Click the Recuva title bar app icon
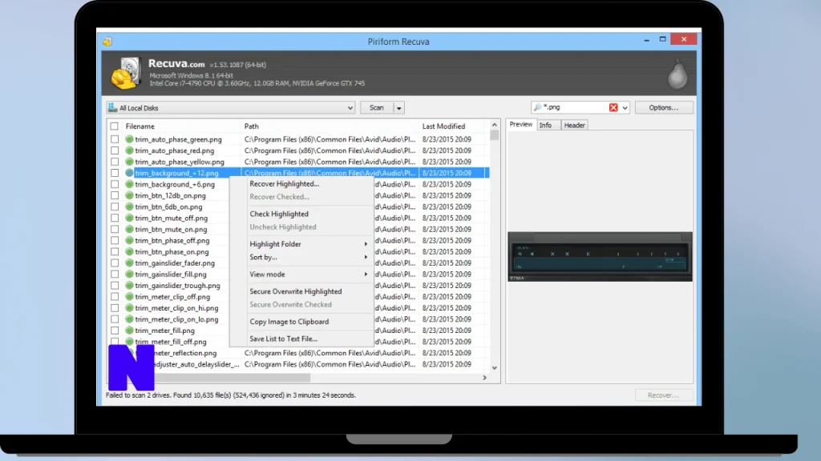The height and width of the screenshot is (461, 821). 107,42
